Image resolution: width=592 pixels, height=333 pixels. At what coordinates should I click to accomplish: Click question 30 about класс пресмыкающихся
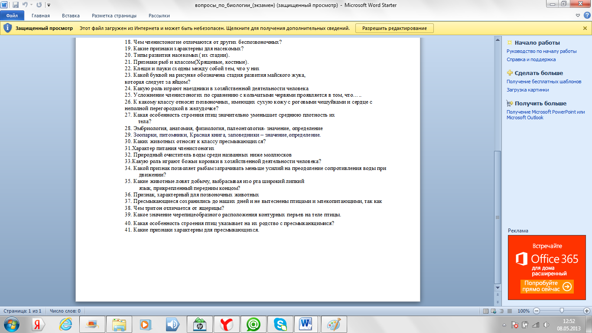pos(195,141)
